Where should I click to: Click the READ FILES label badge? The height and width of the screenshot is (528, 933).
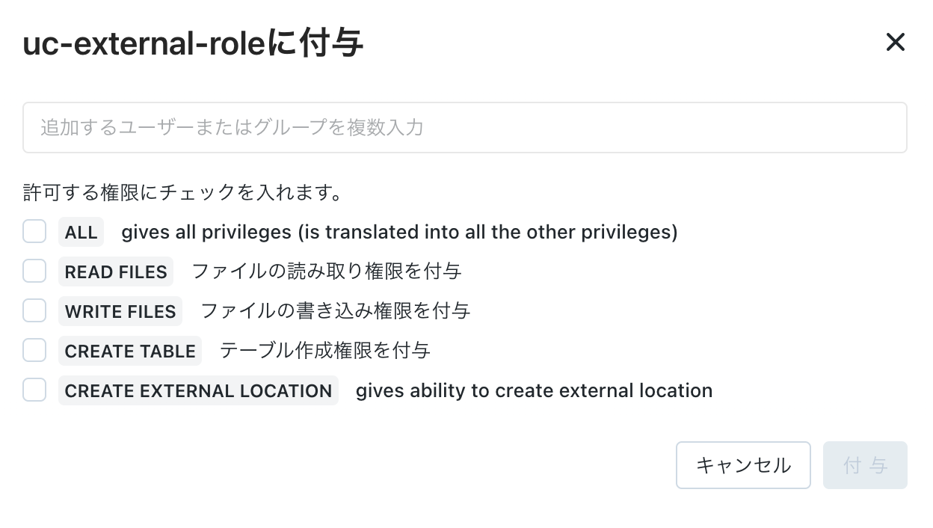point(115,271)
